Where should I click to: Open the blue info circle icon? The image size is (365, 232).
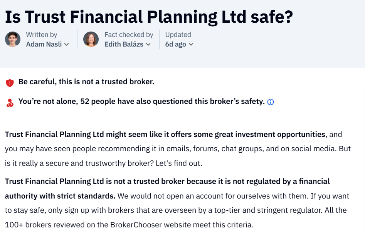(x=271, y=102)
